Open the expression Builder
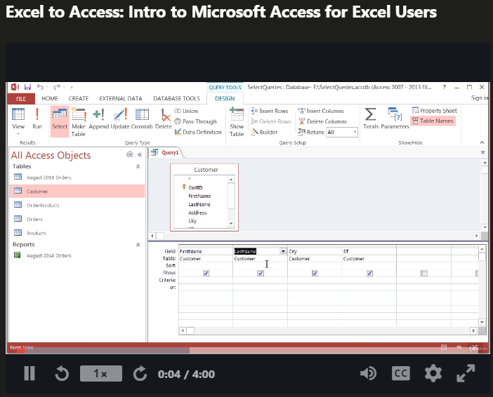This screenshot has height=397, width=493. point(265,133)
